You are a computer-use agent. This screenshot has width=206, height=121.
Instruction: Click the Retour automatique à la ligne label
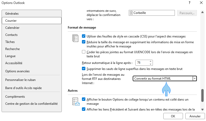[107, 63]
